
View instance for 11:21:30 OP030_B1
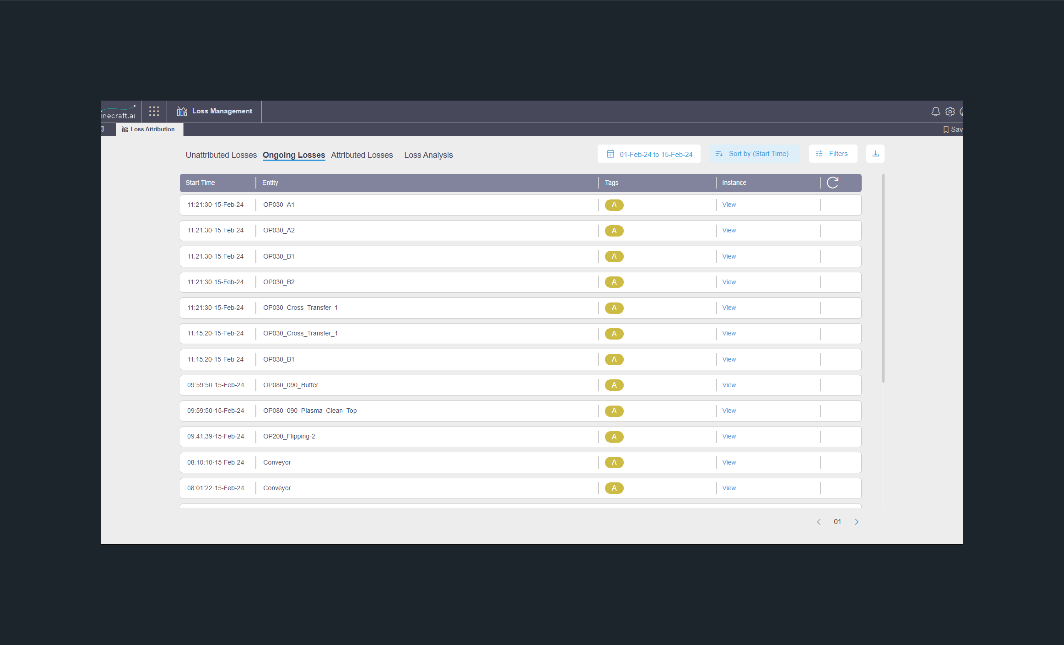click(x=729, y=256)
